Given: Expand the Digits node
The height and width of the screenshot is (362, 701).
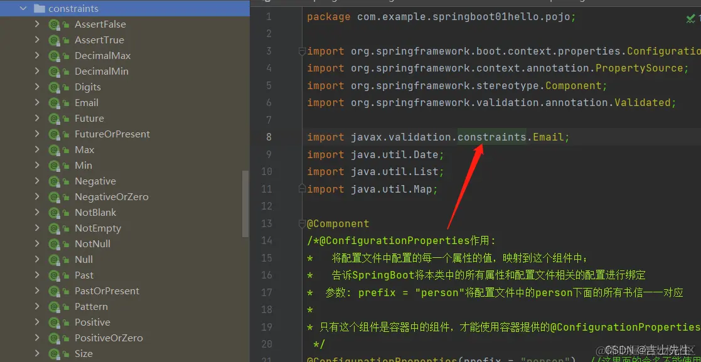Looking at the screenshot, I should [x=37, y=87].
